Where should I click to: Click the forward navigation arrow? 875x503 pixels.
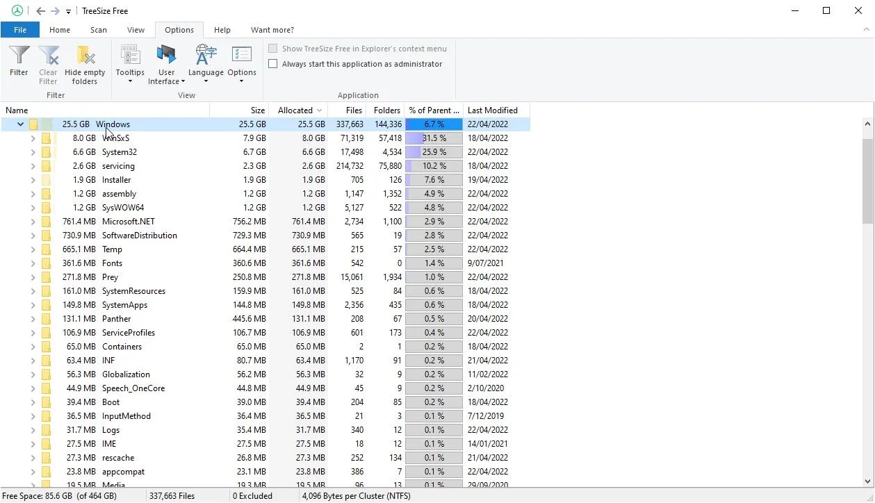coord(54,10)
